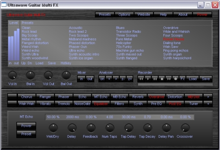Open the Website menu button
This screenshot has height=150, width=220.
[x=144, y=15]
